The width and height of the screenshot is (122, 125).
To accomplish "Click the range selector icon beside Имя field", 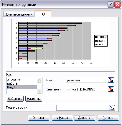I will pos(111,80).
